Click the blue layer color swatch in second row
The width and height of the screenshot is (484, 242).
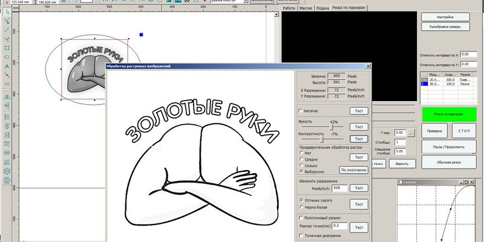(x=425, y=83)
